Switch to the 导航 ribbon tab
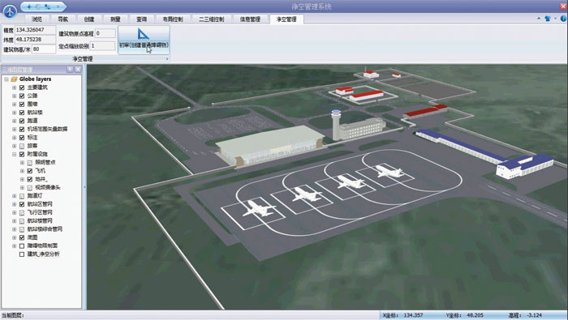This screenshot has height=320, width=568. [62, 19]
